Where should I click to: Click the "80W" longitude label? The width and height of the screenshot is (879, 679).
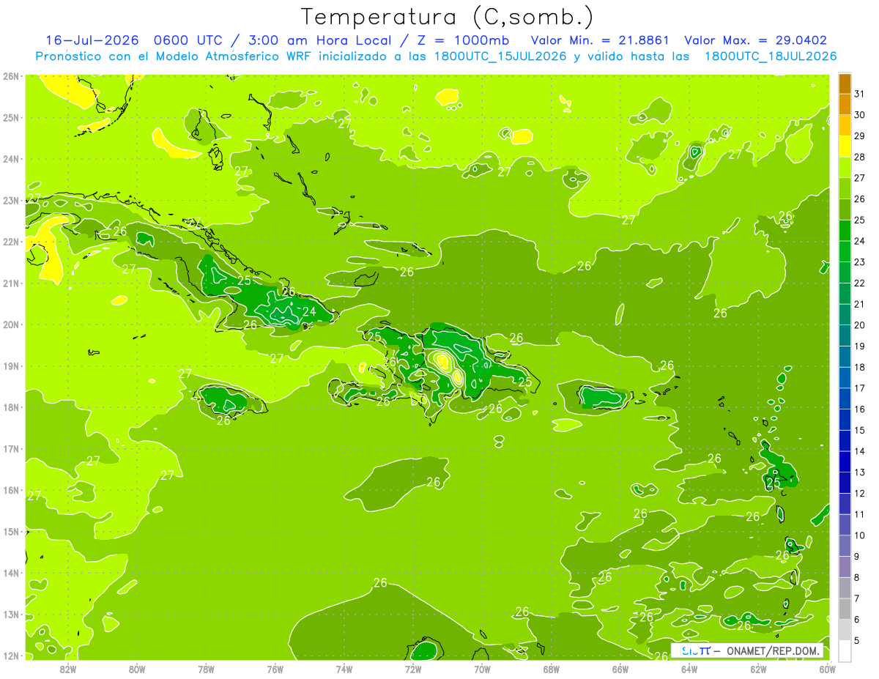tap(137, 669)
